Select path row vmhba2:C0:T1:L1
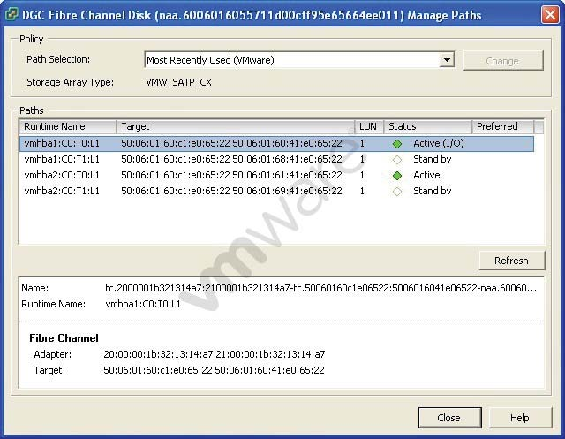The height and width of the screenshot is (439, 565). click(276, 191)
